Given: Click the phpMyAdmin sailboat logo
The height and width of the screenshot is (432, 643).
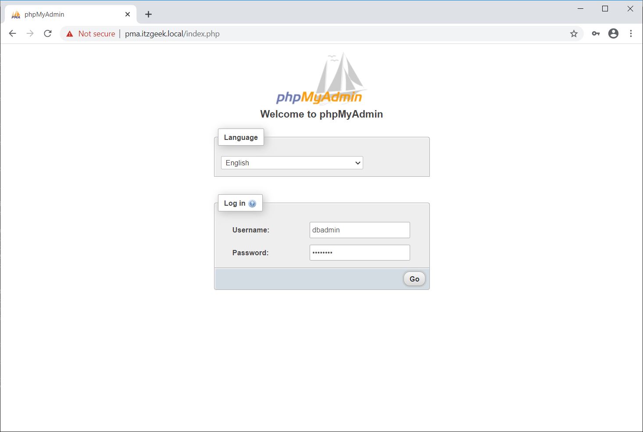Looking at the screenshot, I should [321, 79].
